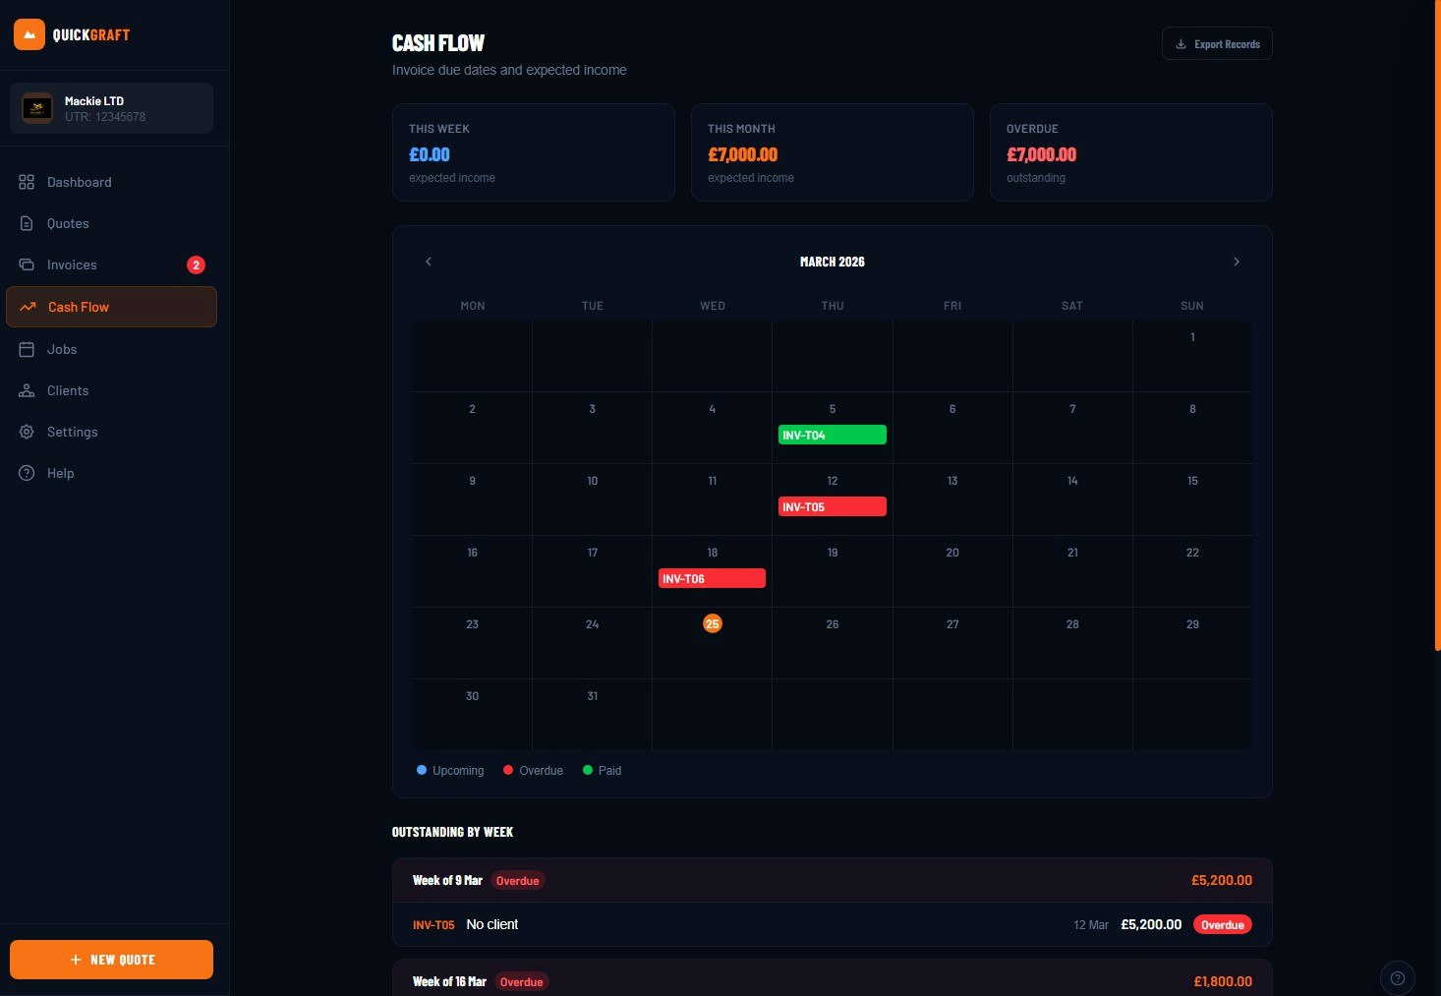
Task: Click the Settings gear icon
Action: (27, 432)
